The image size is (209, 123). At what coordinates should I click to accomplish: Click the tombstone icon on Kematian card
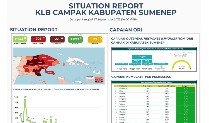click(x=61, y=39)
